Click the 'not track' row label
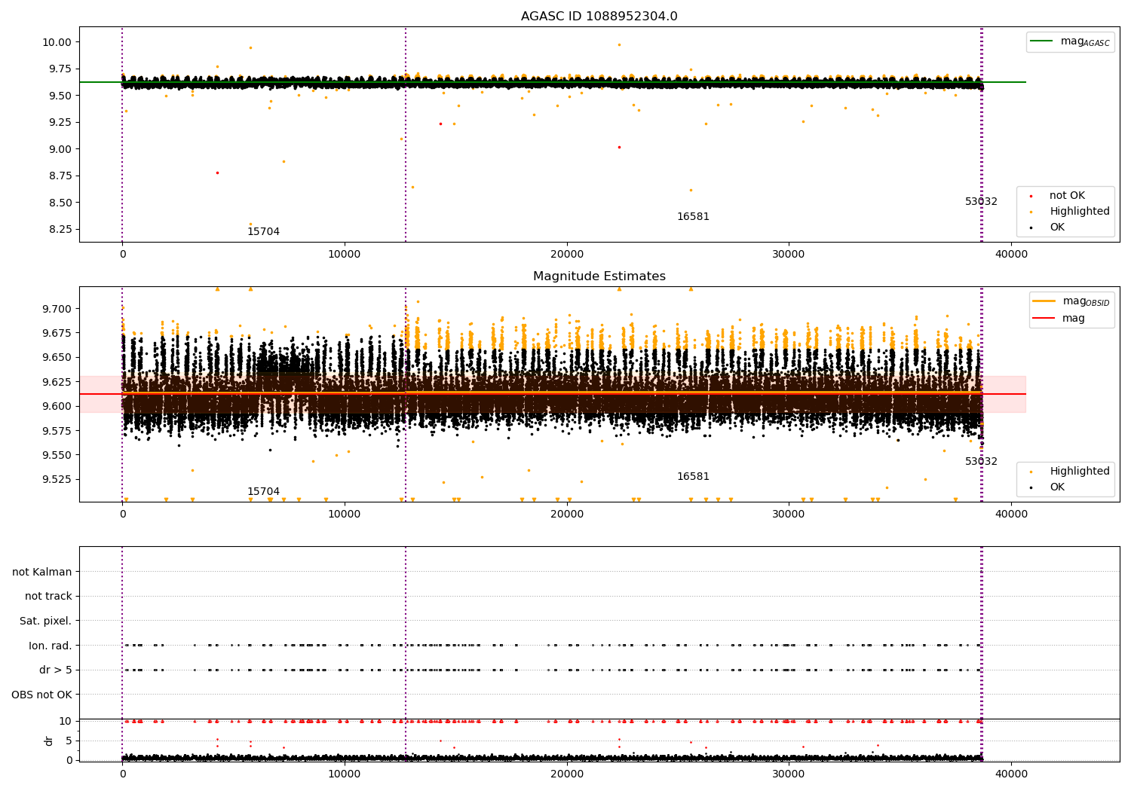 48,597
